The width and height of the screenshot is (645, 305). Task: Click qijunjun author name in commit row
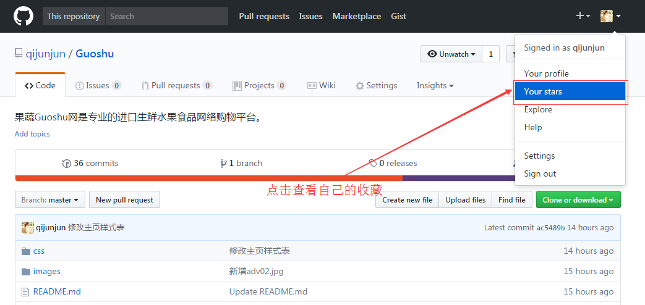coord(51,227)
